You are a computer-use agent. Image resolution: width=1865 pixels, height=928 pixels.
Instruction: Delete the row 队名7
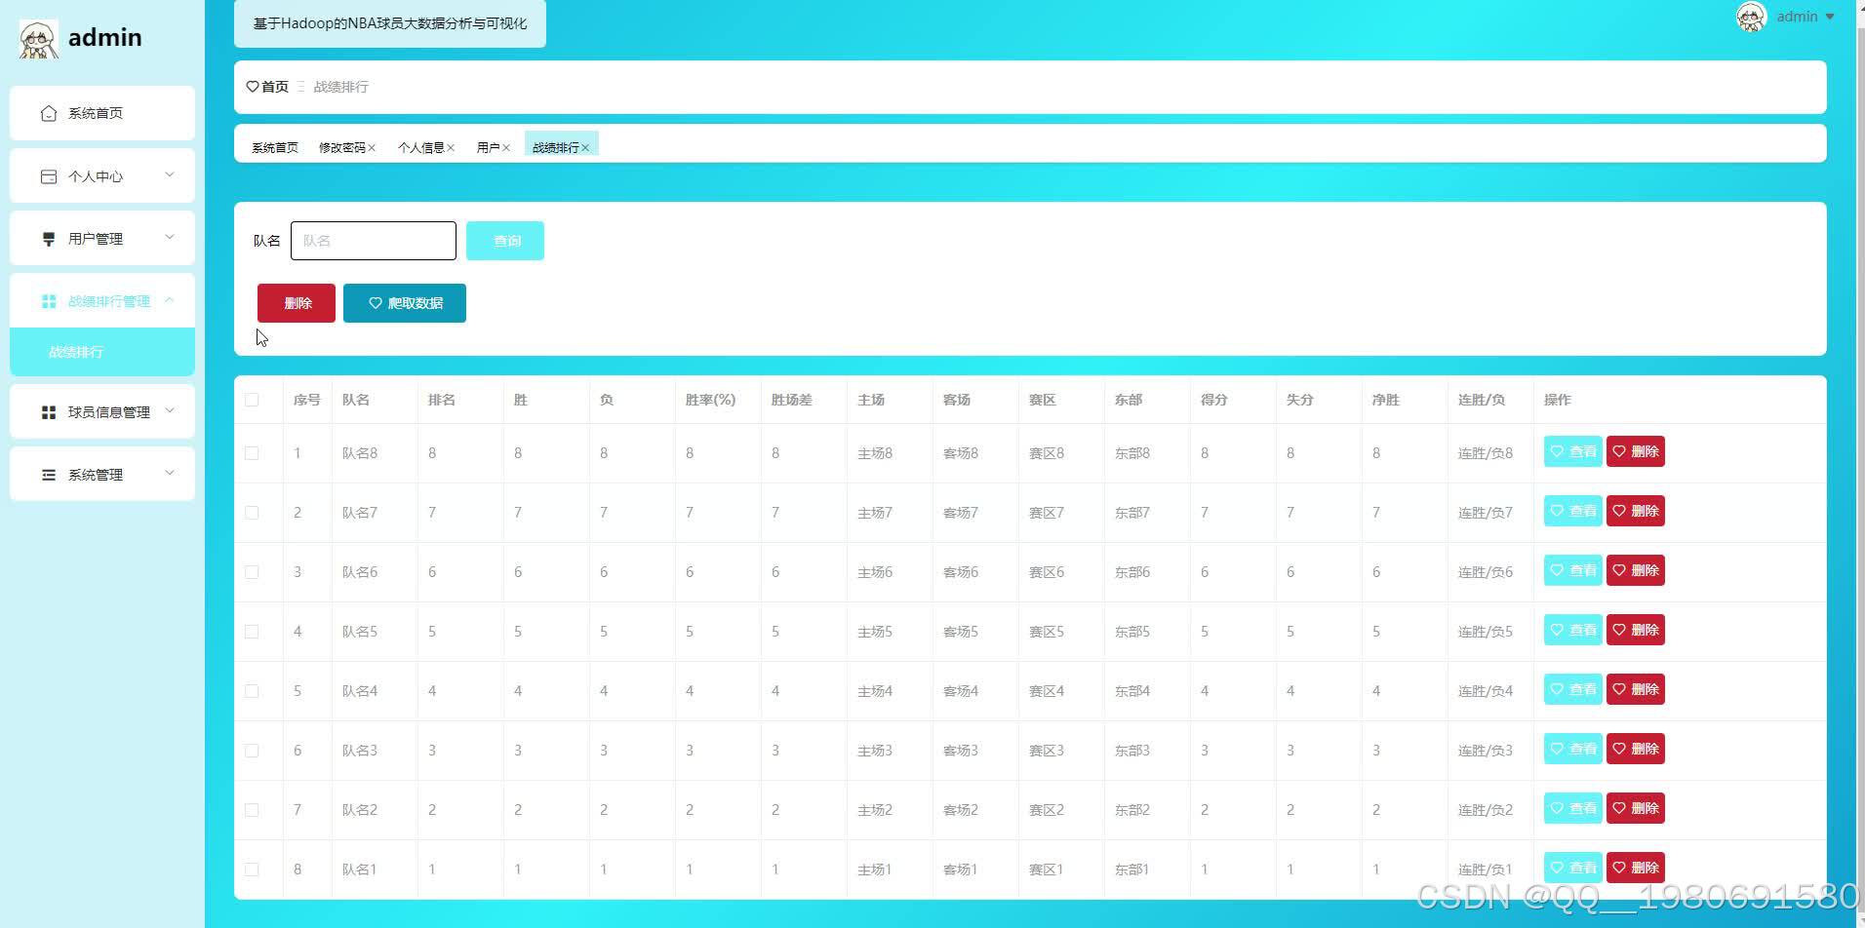click(1636, 511)
